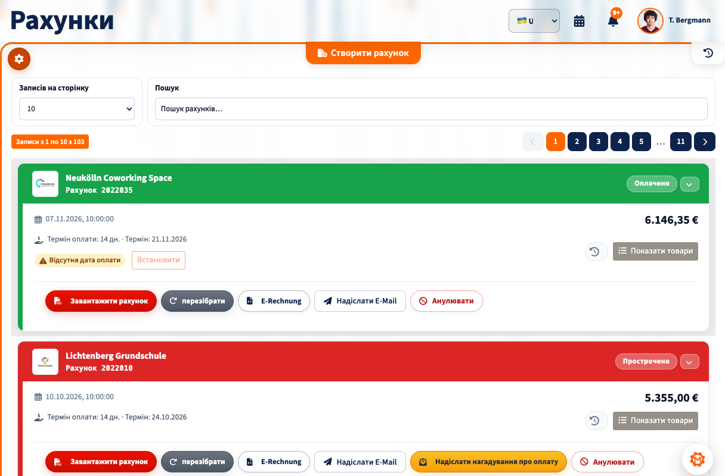Image resolution: width=725 pixels, height=476 pixels.
Task: Click E-Rechnung button on invoice 2022035
Action: (274, 301)
